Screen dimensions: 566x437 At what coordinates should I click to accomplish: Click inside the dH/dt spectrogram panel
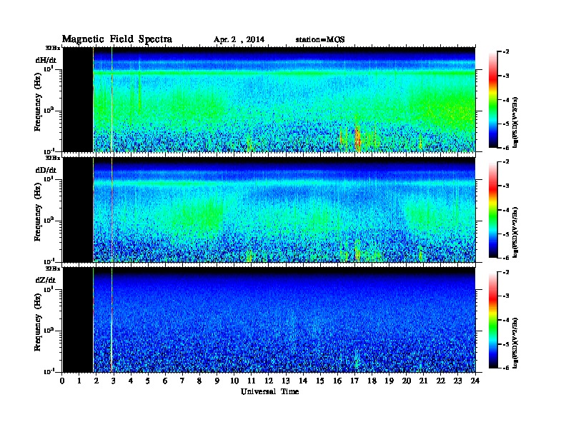269,99
